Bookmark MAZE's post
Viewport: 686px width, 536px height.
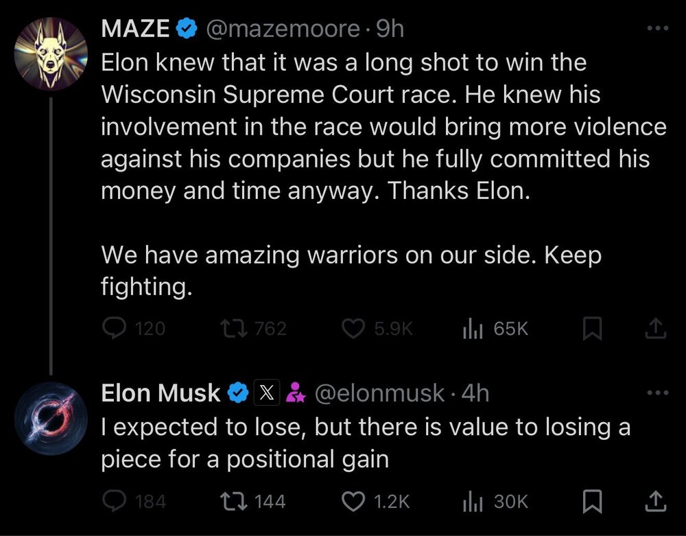tap(591, 329)
